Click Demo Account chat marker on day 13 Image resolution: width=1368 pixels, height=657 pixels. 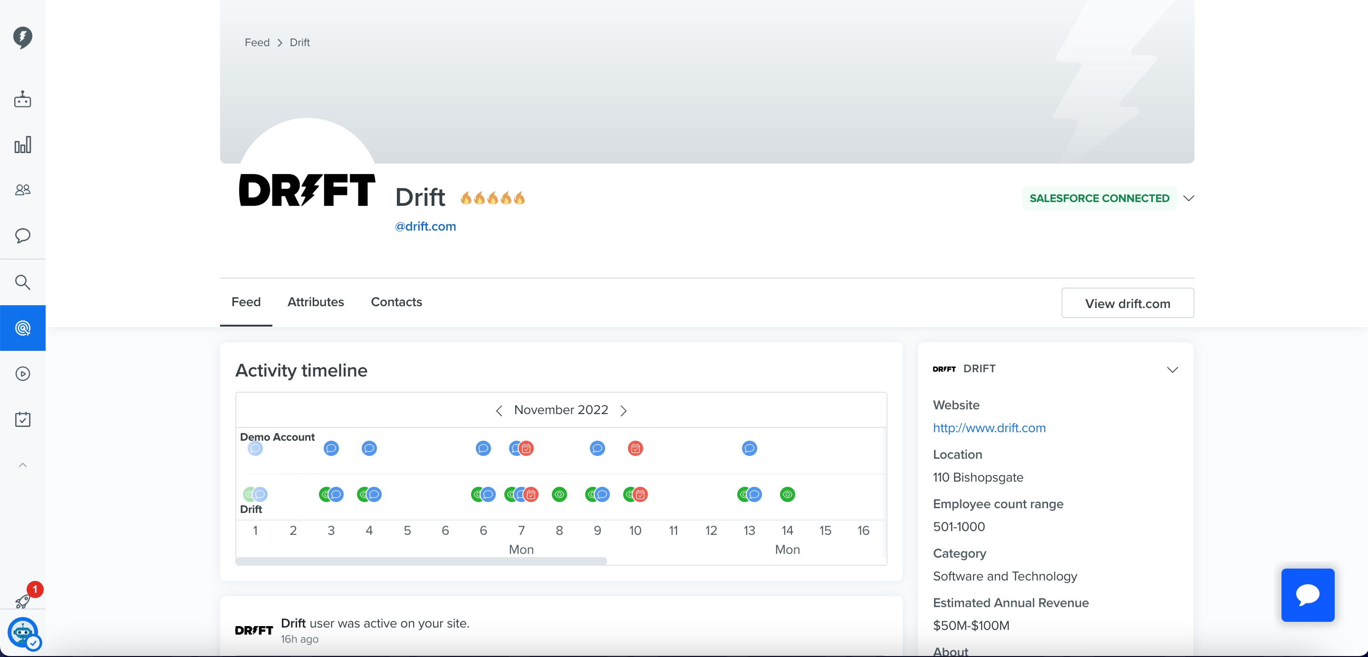click(749, 448)
